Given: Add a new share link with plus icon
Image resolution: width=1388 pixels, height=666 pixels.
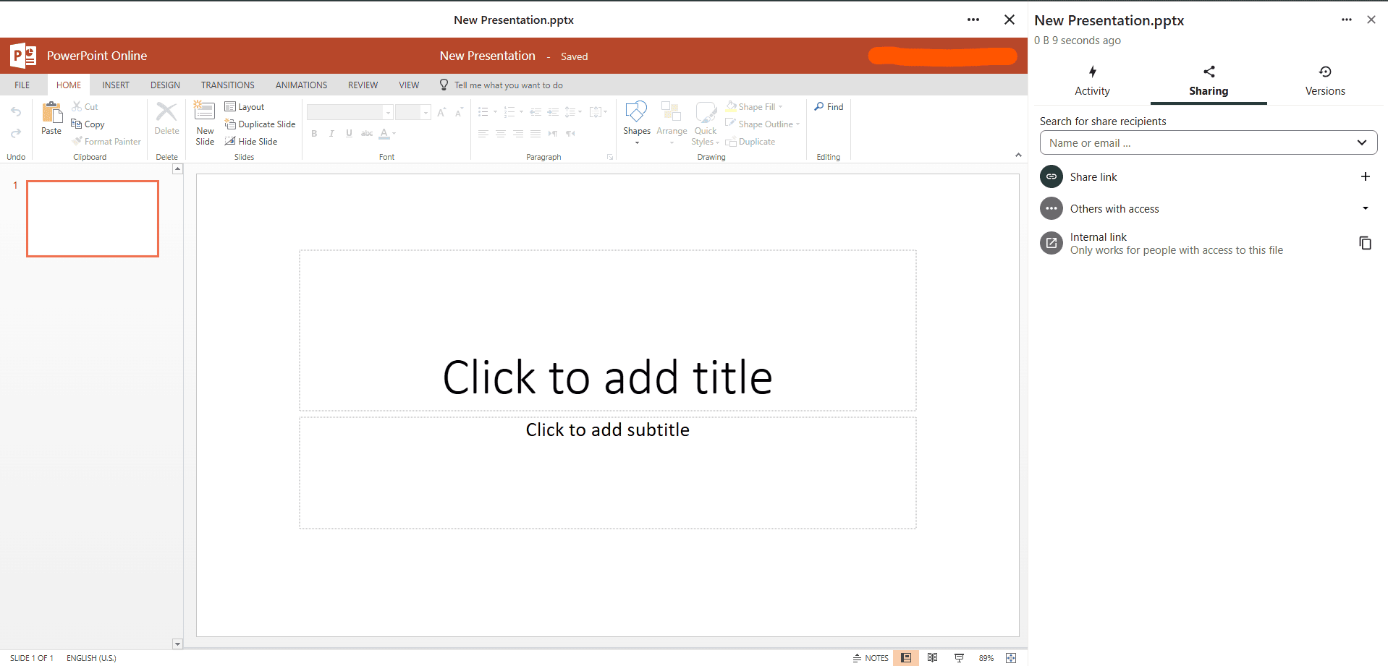Looking at the screenshot, I should (1365, 176).
